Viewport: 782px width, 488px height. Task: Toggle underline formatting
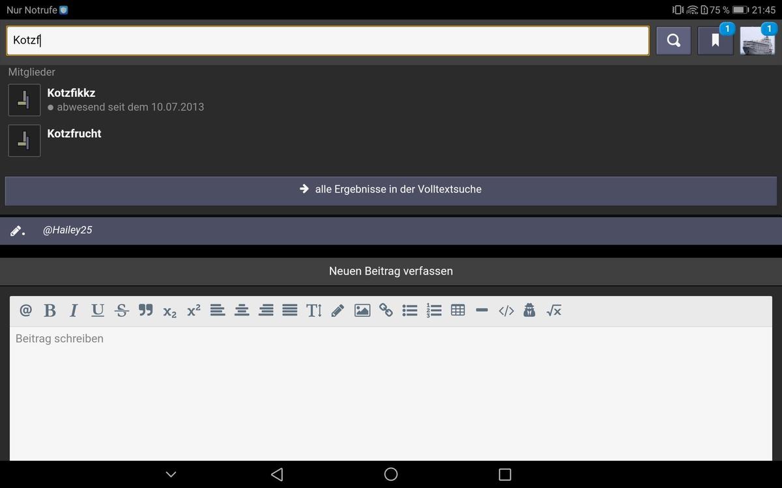click(x=98, y=310)
